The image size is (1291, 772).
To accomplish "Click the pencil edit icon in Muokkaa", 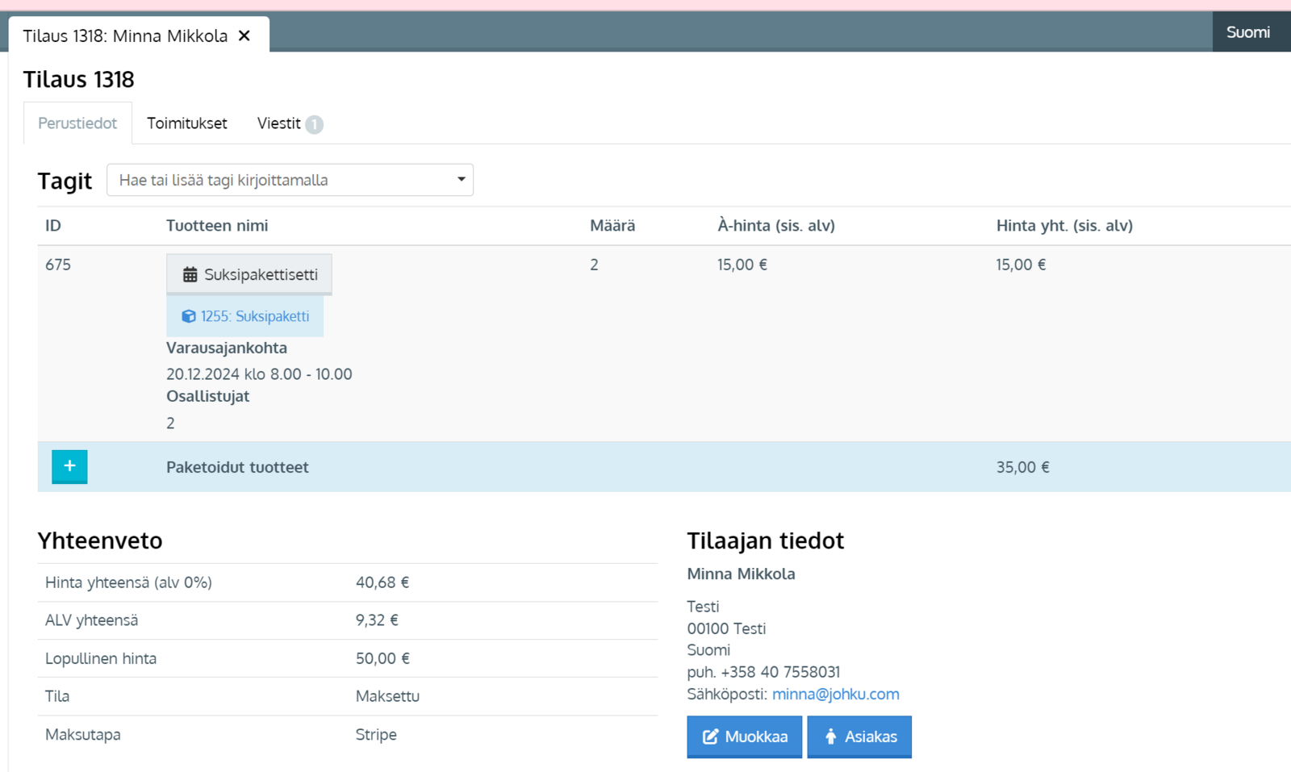I will click(710, 737).
